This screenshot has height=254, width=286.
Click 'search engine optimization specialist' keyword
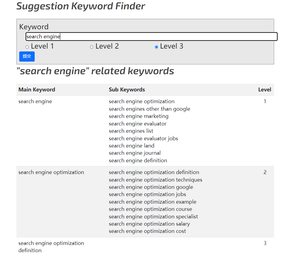point(153,217)
